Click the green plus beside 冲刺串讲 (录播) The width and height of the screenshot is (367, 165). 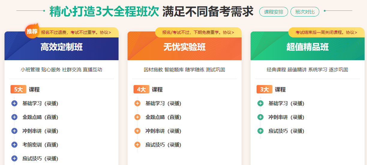260,117
